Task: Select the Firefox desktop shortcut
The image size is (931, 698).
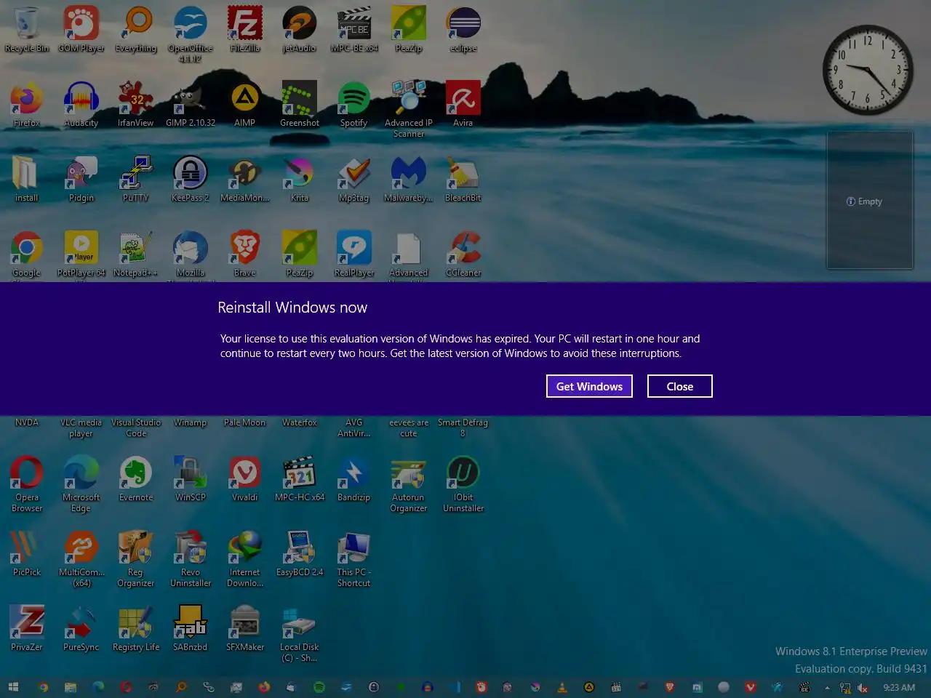Action: point(27,104)
